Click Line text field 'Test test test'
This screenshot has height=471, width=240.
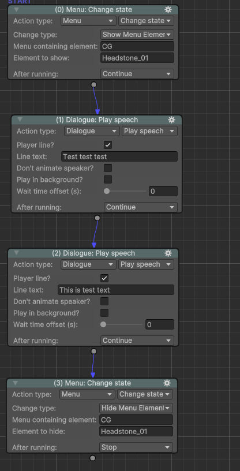point(119,156)
